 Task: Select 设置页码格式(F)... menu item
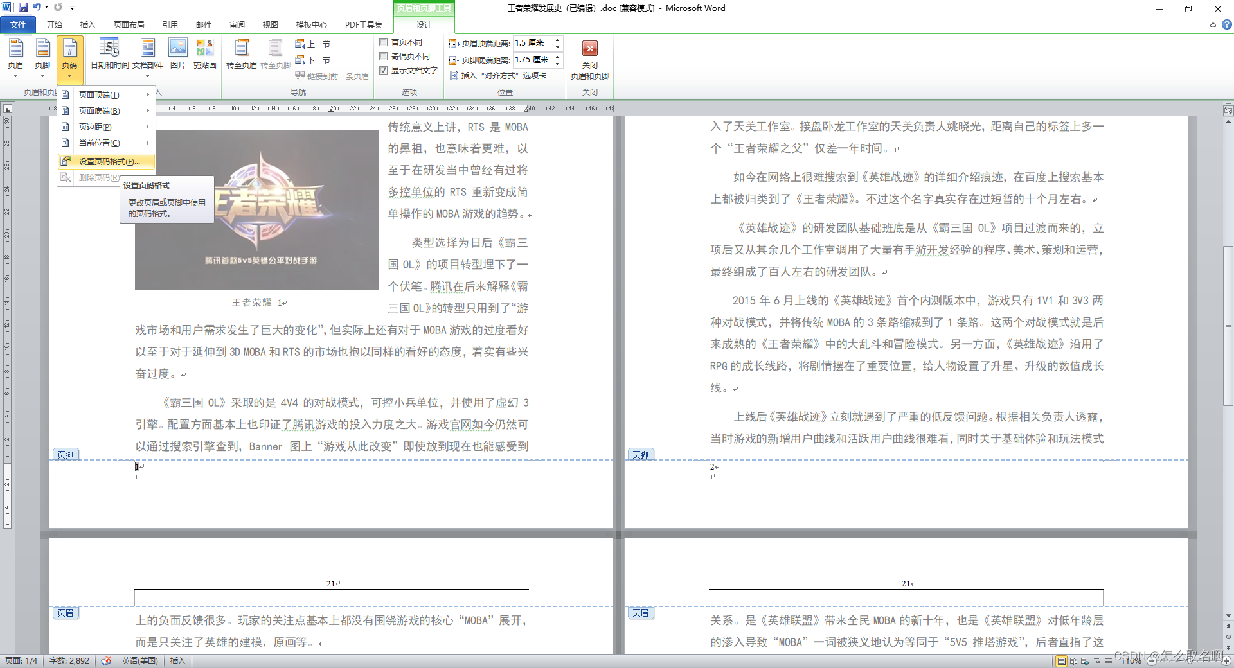point(107,162)
